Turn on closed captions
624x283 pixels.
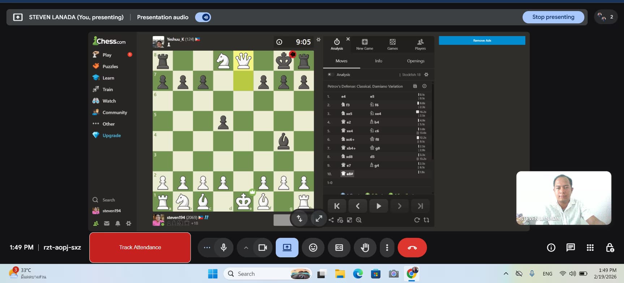pos(339,248)
